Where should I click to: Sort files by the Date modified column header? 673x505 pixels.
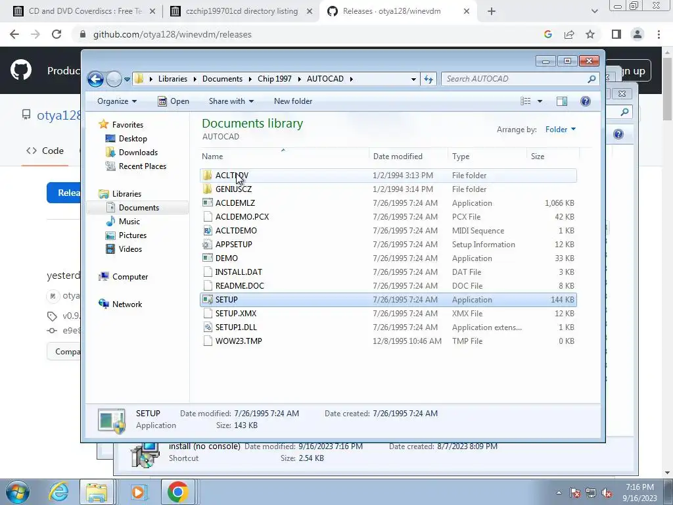click(408, 156)
